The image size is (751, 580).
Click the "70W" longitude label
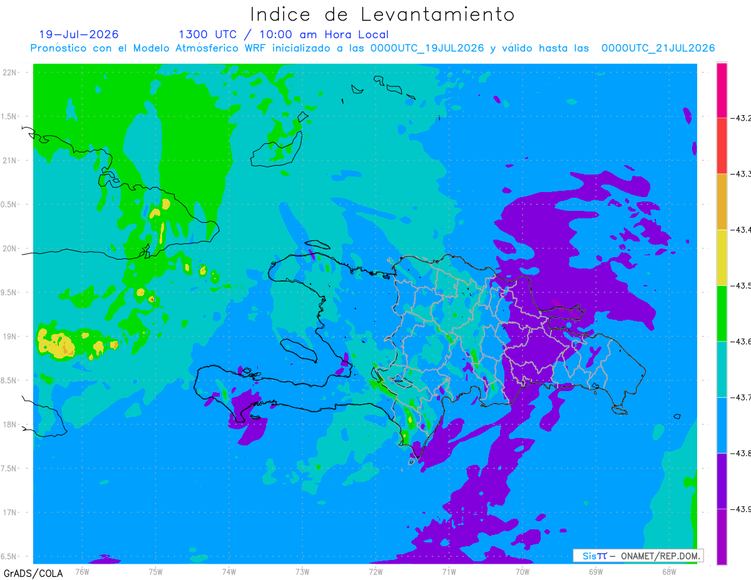[x=523, y=571]
